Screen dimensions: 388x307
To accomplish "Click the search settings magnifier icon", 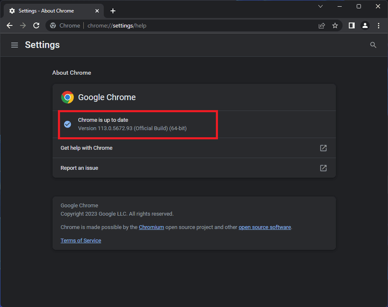I will [x=373, y=45].
